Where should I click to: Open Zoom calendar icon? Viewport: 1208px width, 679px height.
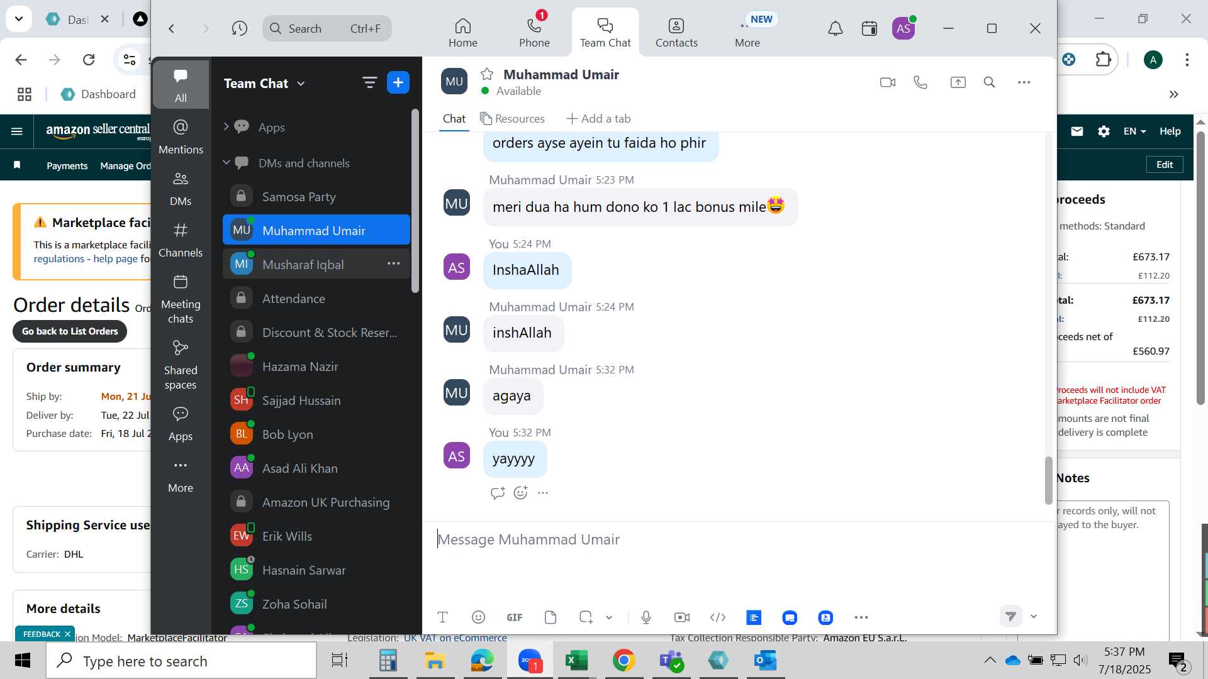[x=870, y=28]
